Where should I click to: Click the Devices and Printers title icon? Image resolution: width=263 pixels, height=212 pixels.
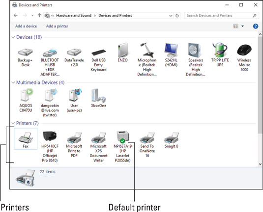15,5
